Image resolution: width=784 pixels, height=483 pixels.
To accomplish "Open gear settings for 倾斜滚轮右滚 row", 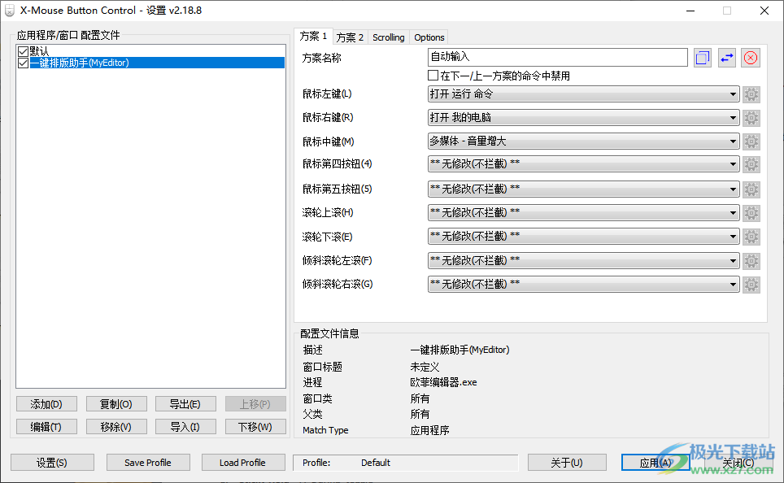I will tap(751, 284).
